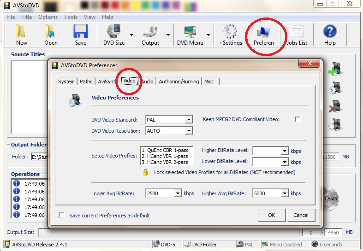The width and height of the screenshot is (363, 251).
Task: Select profile 3. HCenc VBR 2-pass
Action: coord(165,162)
